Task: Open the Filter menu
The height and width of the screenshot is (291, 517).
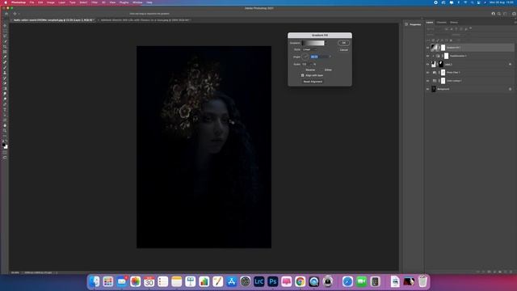Action: click(x=95, y=2)
